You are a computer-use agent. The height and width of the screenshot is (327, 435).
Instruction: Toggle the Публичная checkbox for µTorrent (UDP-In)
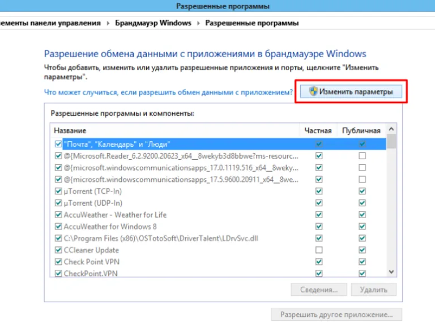(362, 203)
